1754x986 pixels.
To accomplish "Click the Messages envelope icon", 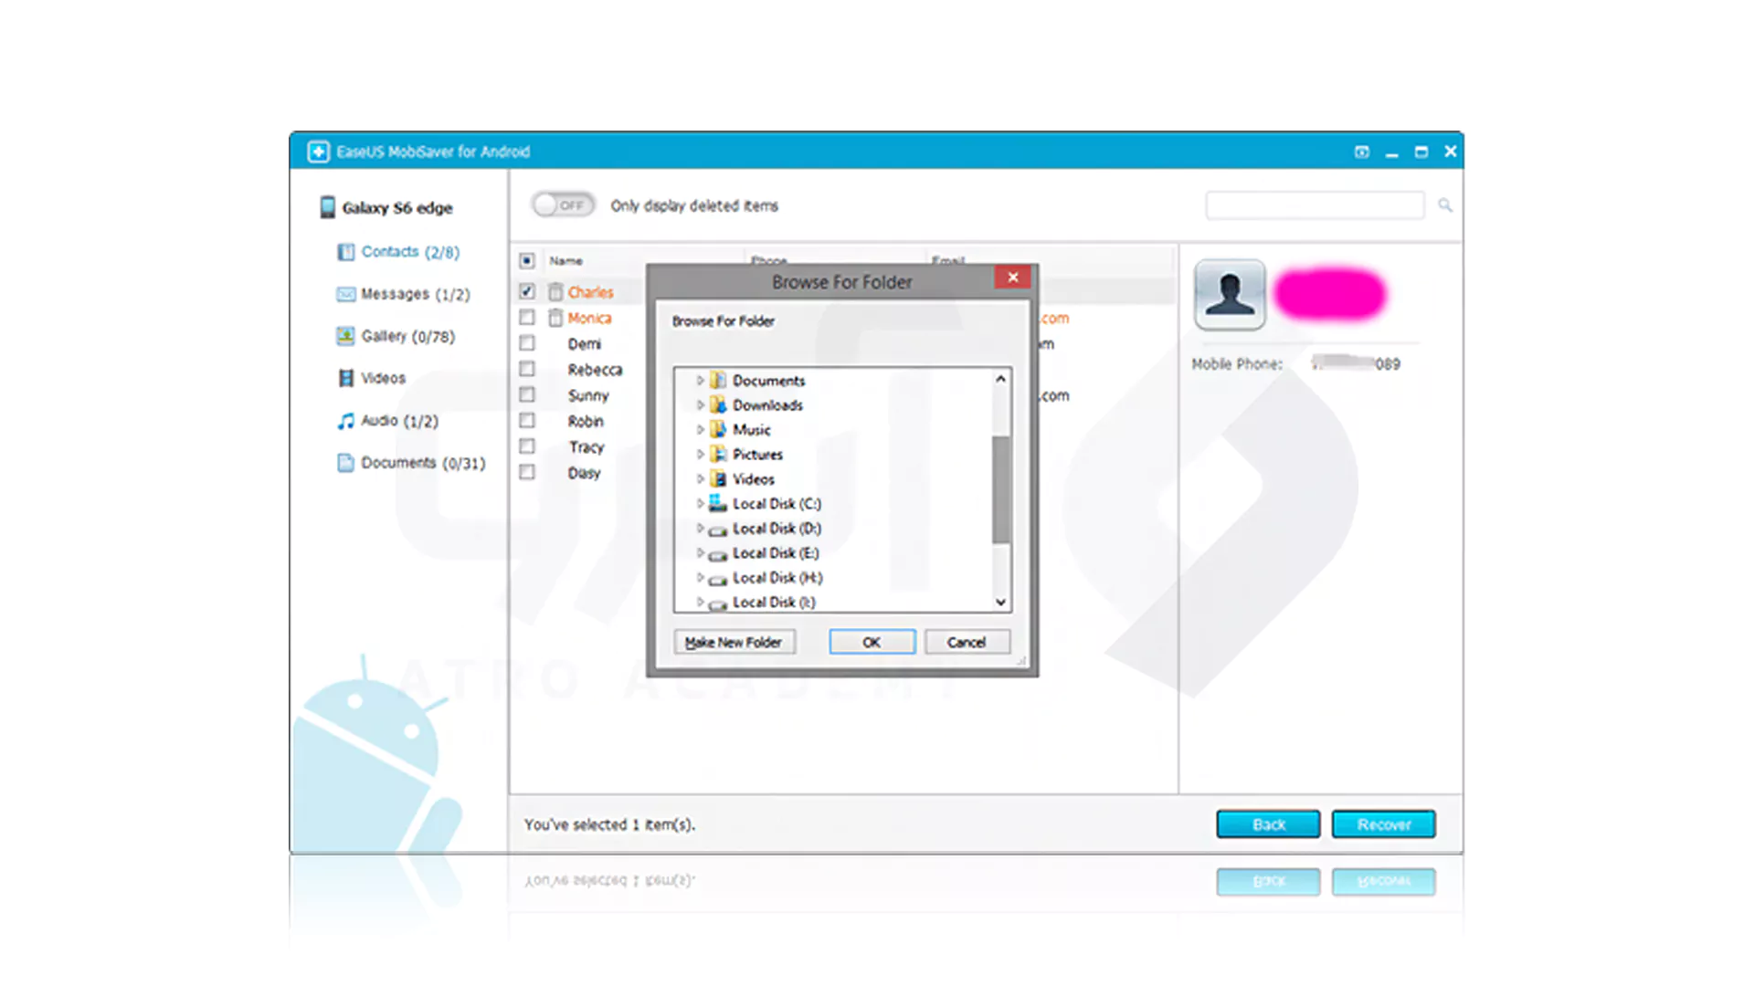I will click(x=345, y=294).
